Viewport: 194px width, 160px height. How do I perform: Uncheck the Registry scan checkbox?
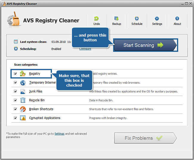[x=16, y=74]
